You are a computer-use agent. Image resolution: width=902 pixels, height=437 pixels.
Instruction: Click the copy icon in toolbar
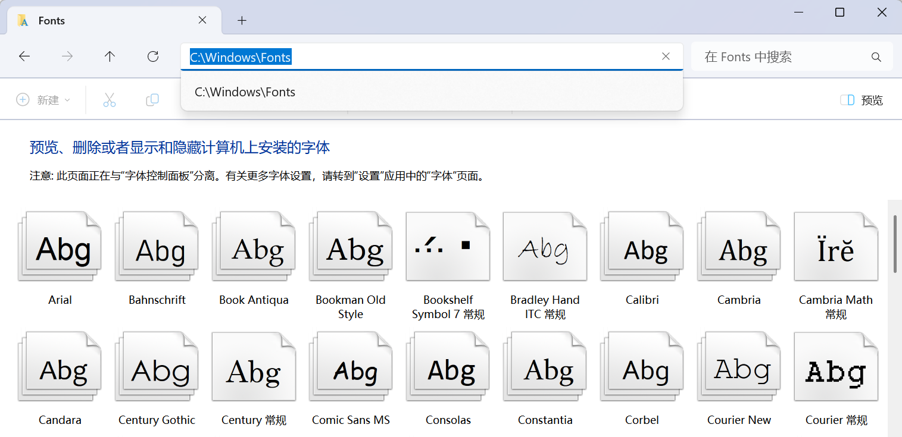pos(152,100)
